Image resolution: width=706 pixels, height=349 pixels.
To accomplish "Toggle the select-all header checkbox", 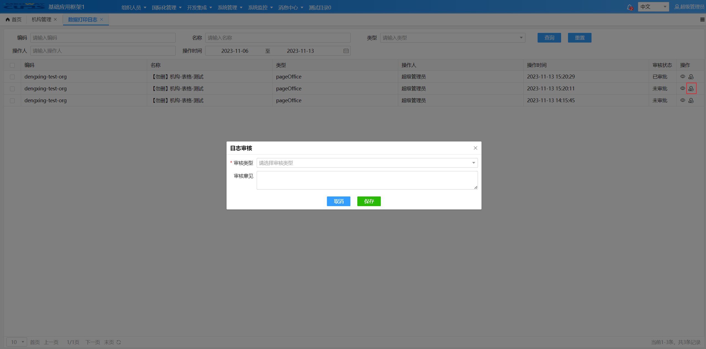I will (12, 65).
